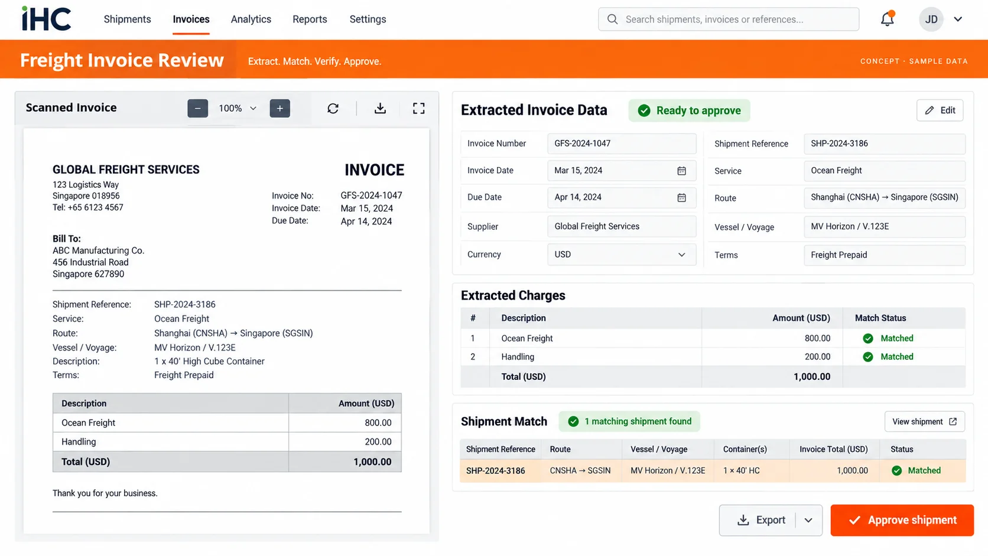Click the Edit button
Image resolution: width=988 pixels, height=556 pixels.
pyautogui.click(x=940, y=110)
